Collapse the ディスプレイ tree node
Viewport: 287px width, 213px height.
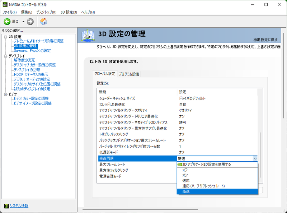[5, 56]
